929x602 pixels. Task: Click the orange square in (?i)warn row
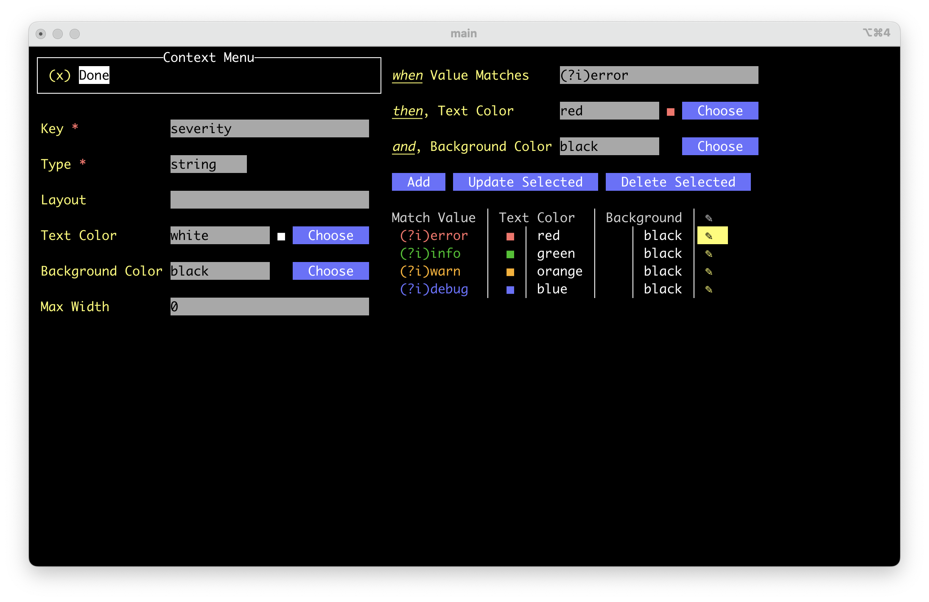tap(510, 272)
